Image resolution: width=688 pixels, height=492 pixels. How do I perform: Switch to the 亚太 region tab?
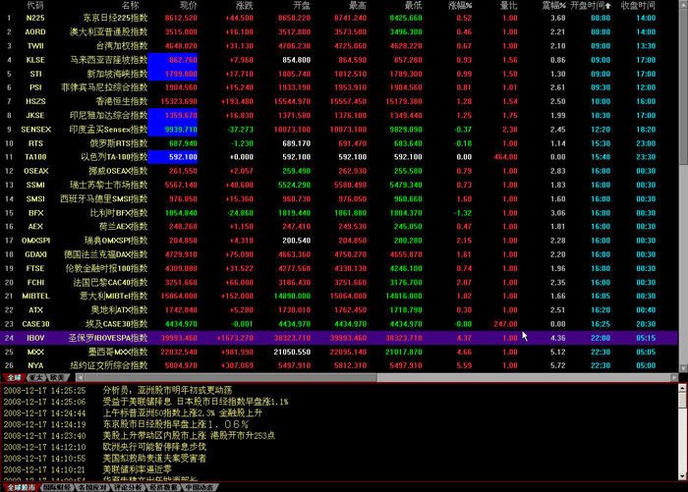click(36, 376)
